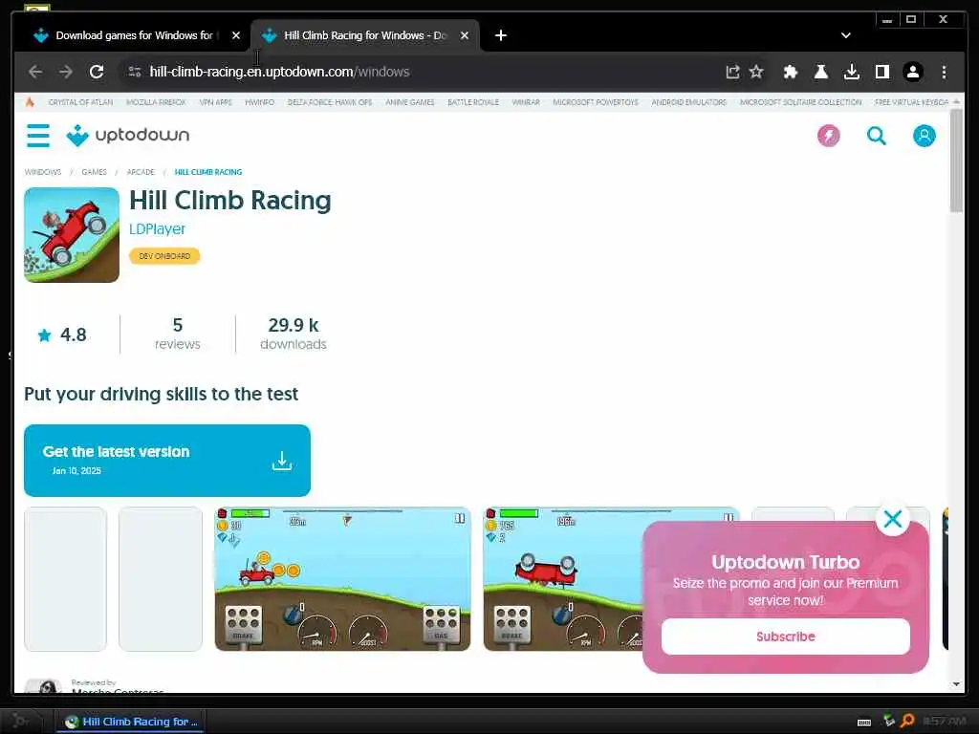
Task: Click the share page icon
Action: coord(732,72)
